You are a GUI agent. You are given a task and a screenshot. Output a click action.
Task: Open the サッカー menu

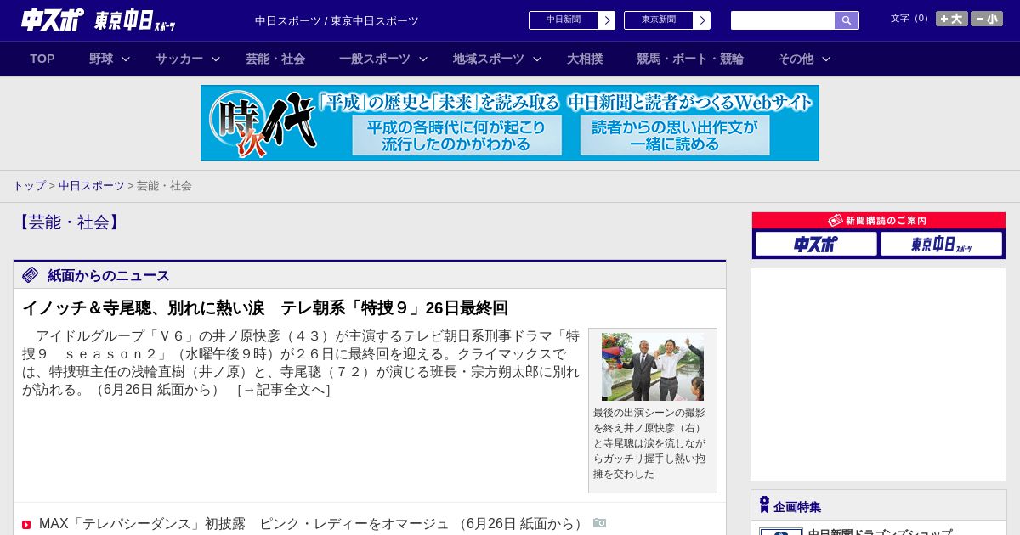click(179, 59)
